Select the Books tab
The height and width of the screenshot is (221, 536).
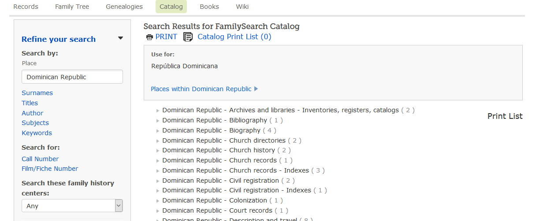tap(209, 7)
